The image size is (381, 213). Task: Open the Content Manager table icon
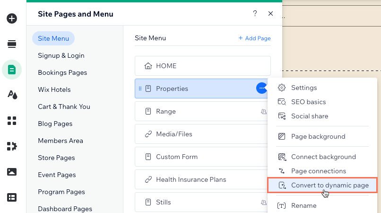point(12,197)
